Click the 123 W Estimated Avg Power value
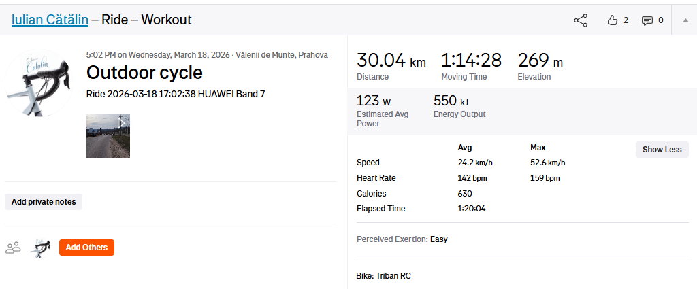The height and width of the screenshot is (289, 697). pyautogui.click(x=374, y=101)
